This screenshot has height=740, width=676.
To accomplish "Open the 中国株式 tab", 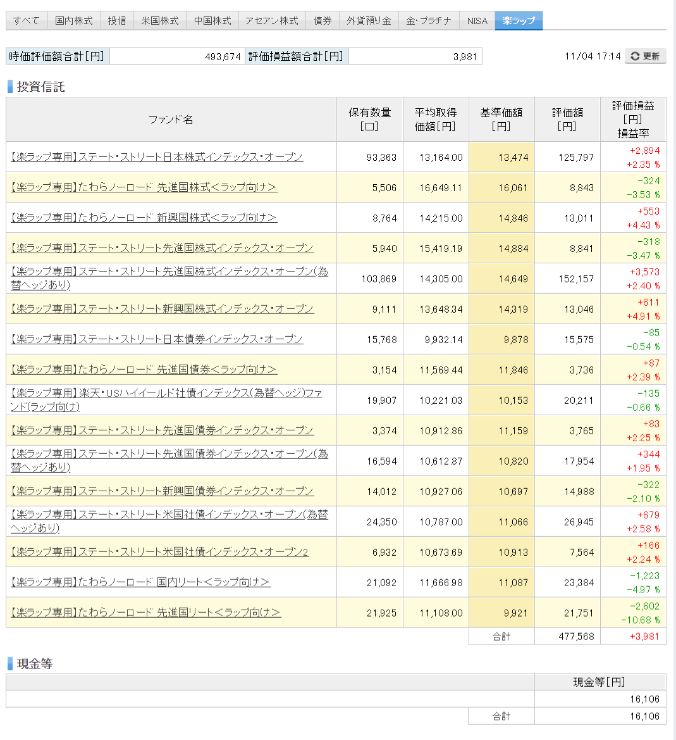I will [212, 21].
